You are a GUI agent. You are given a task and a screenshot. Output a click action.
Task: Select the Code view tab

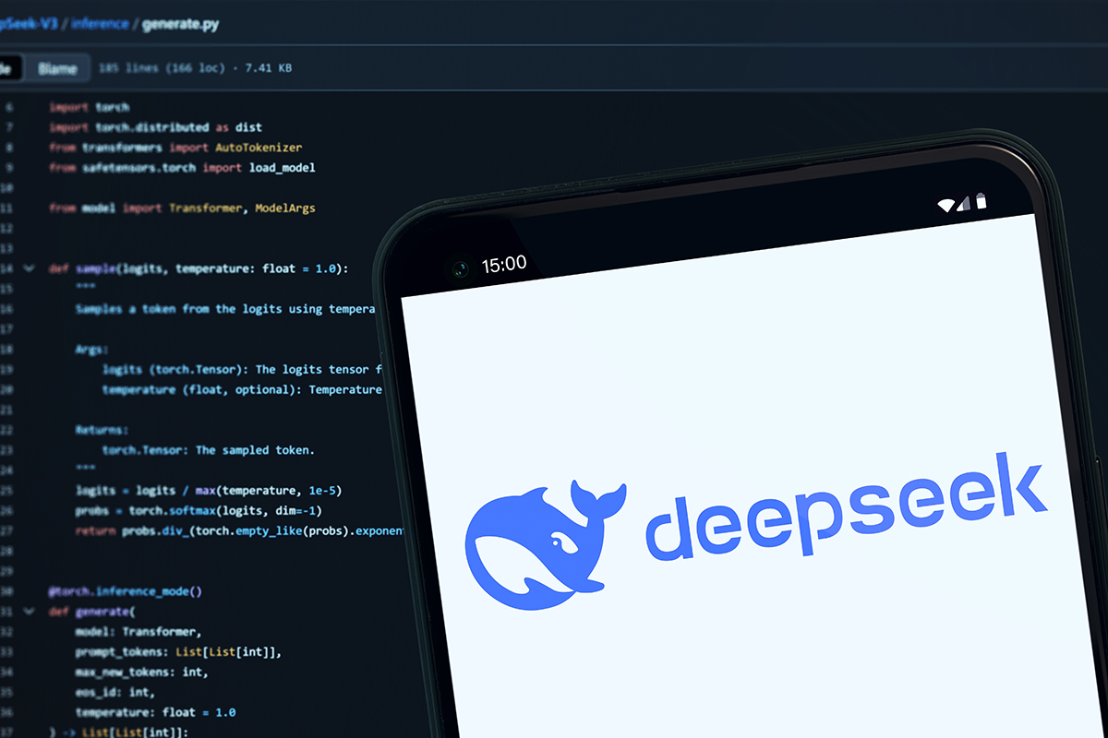tap(6, 68)
